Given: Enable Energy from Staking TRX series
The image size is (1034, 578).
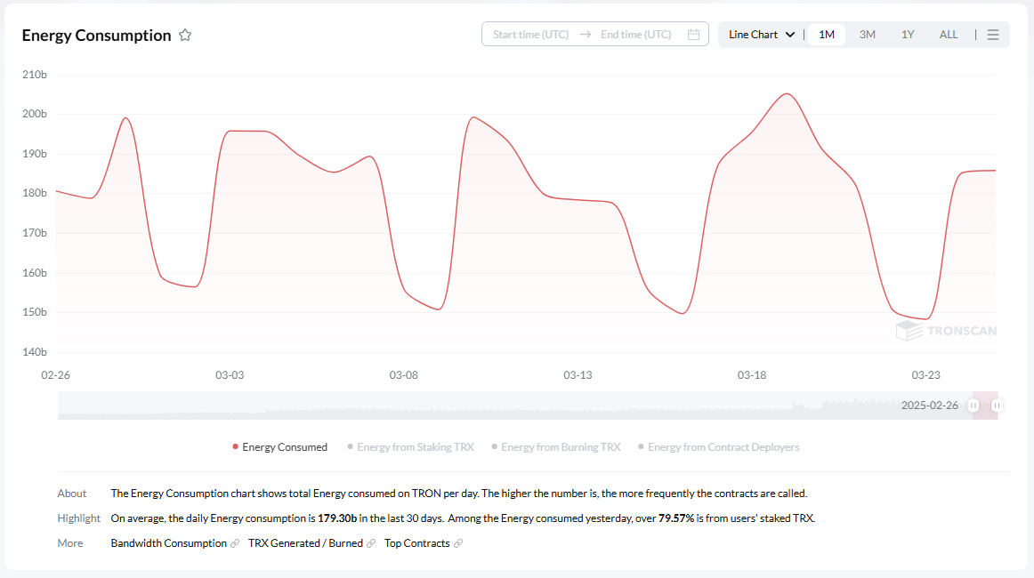Looking at the screenshot, I should click(410, 447).
